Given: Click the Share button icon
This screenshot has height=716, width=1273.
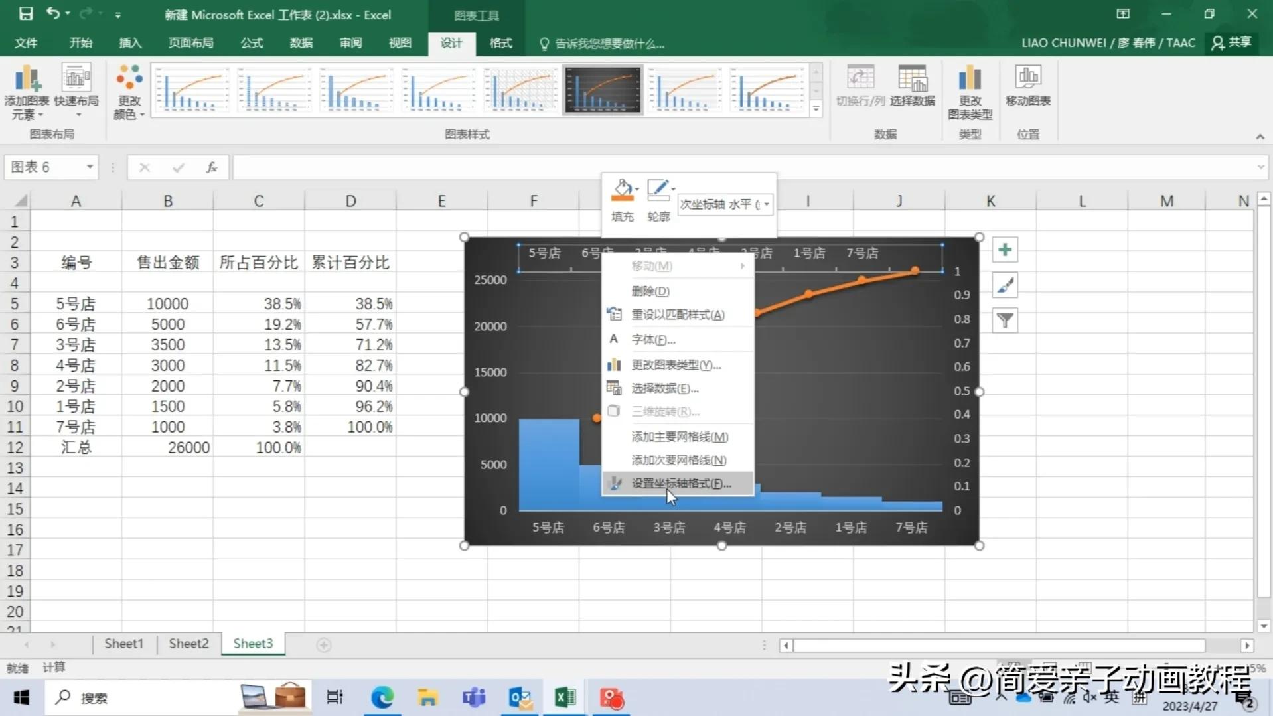Looking at the screenshot, I should [x=1232, y=42].
